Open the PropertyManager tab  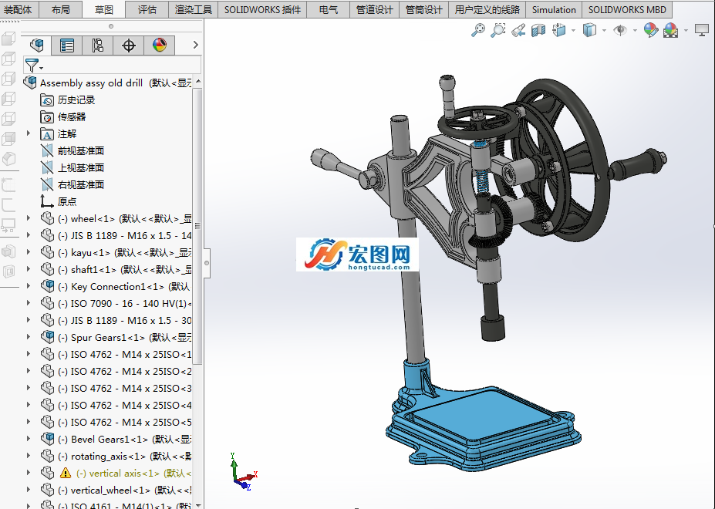click(x=67, y=46)
